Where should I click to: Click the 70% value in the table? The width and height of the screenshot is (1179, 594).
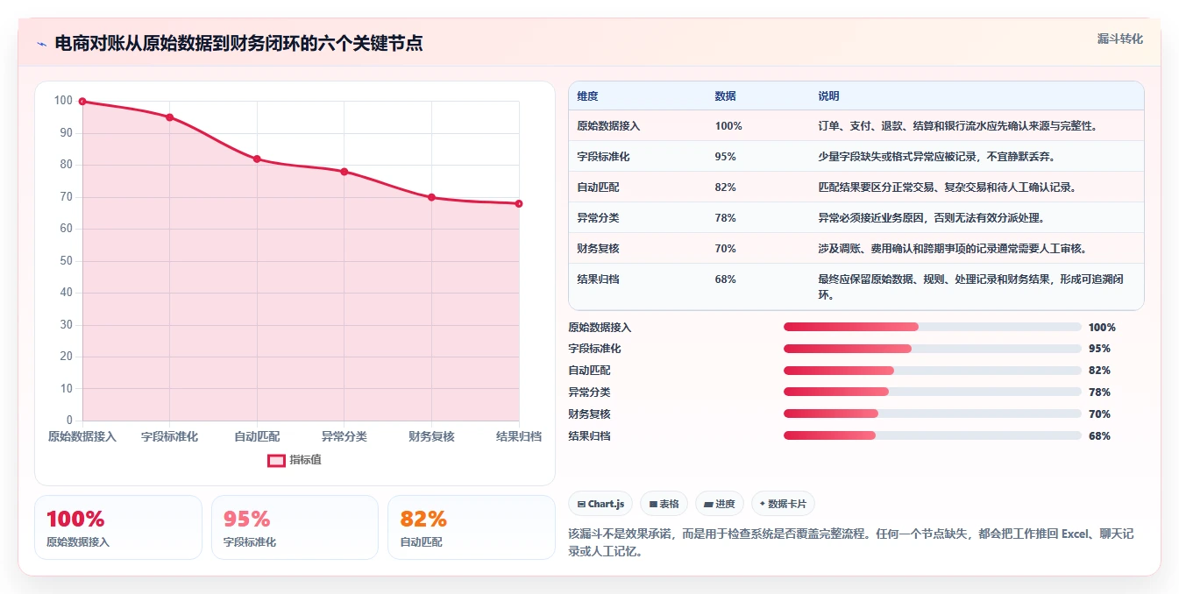[725, 249]
